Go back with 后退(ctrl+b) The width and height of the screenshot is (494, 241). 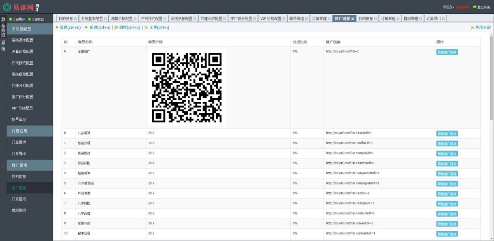pyautogui.click(x=68, y=28)
